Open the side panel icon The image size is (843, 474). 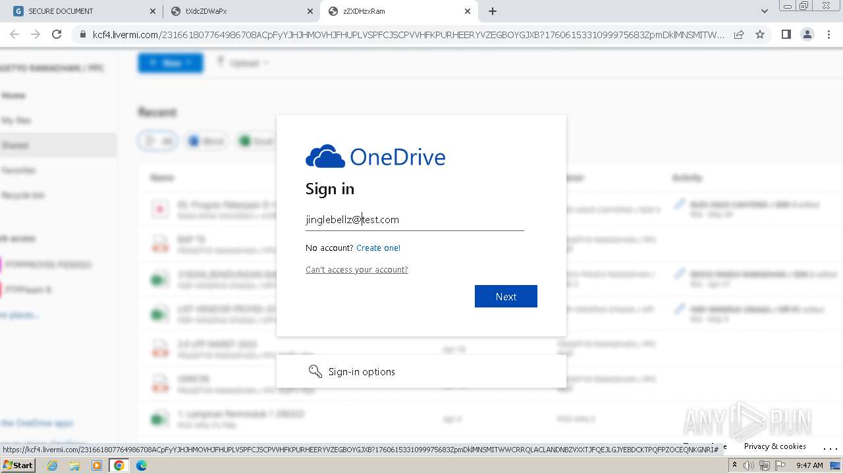(786, 34)
